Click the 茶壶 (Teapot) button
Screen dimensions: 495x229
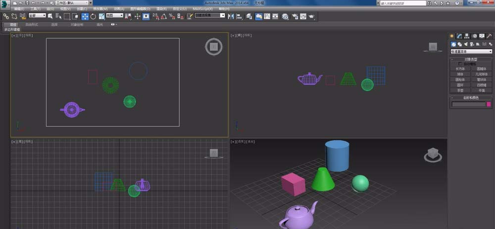click(460, 91)
